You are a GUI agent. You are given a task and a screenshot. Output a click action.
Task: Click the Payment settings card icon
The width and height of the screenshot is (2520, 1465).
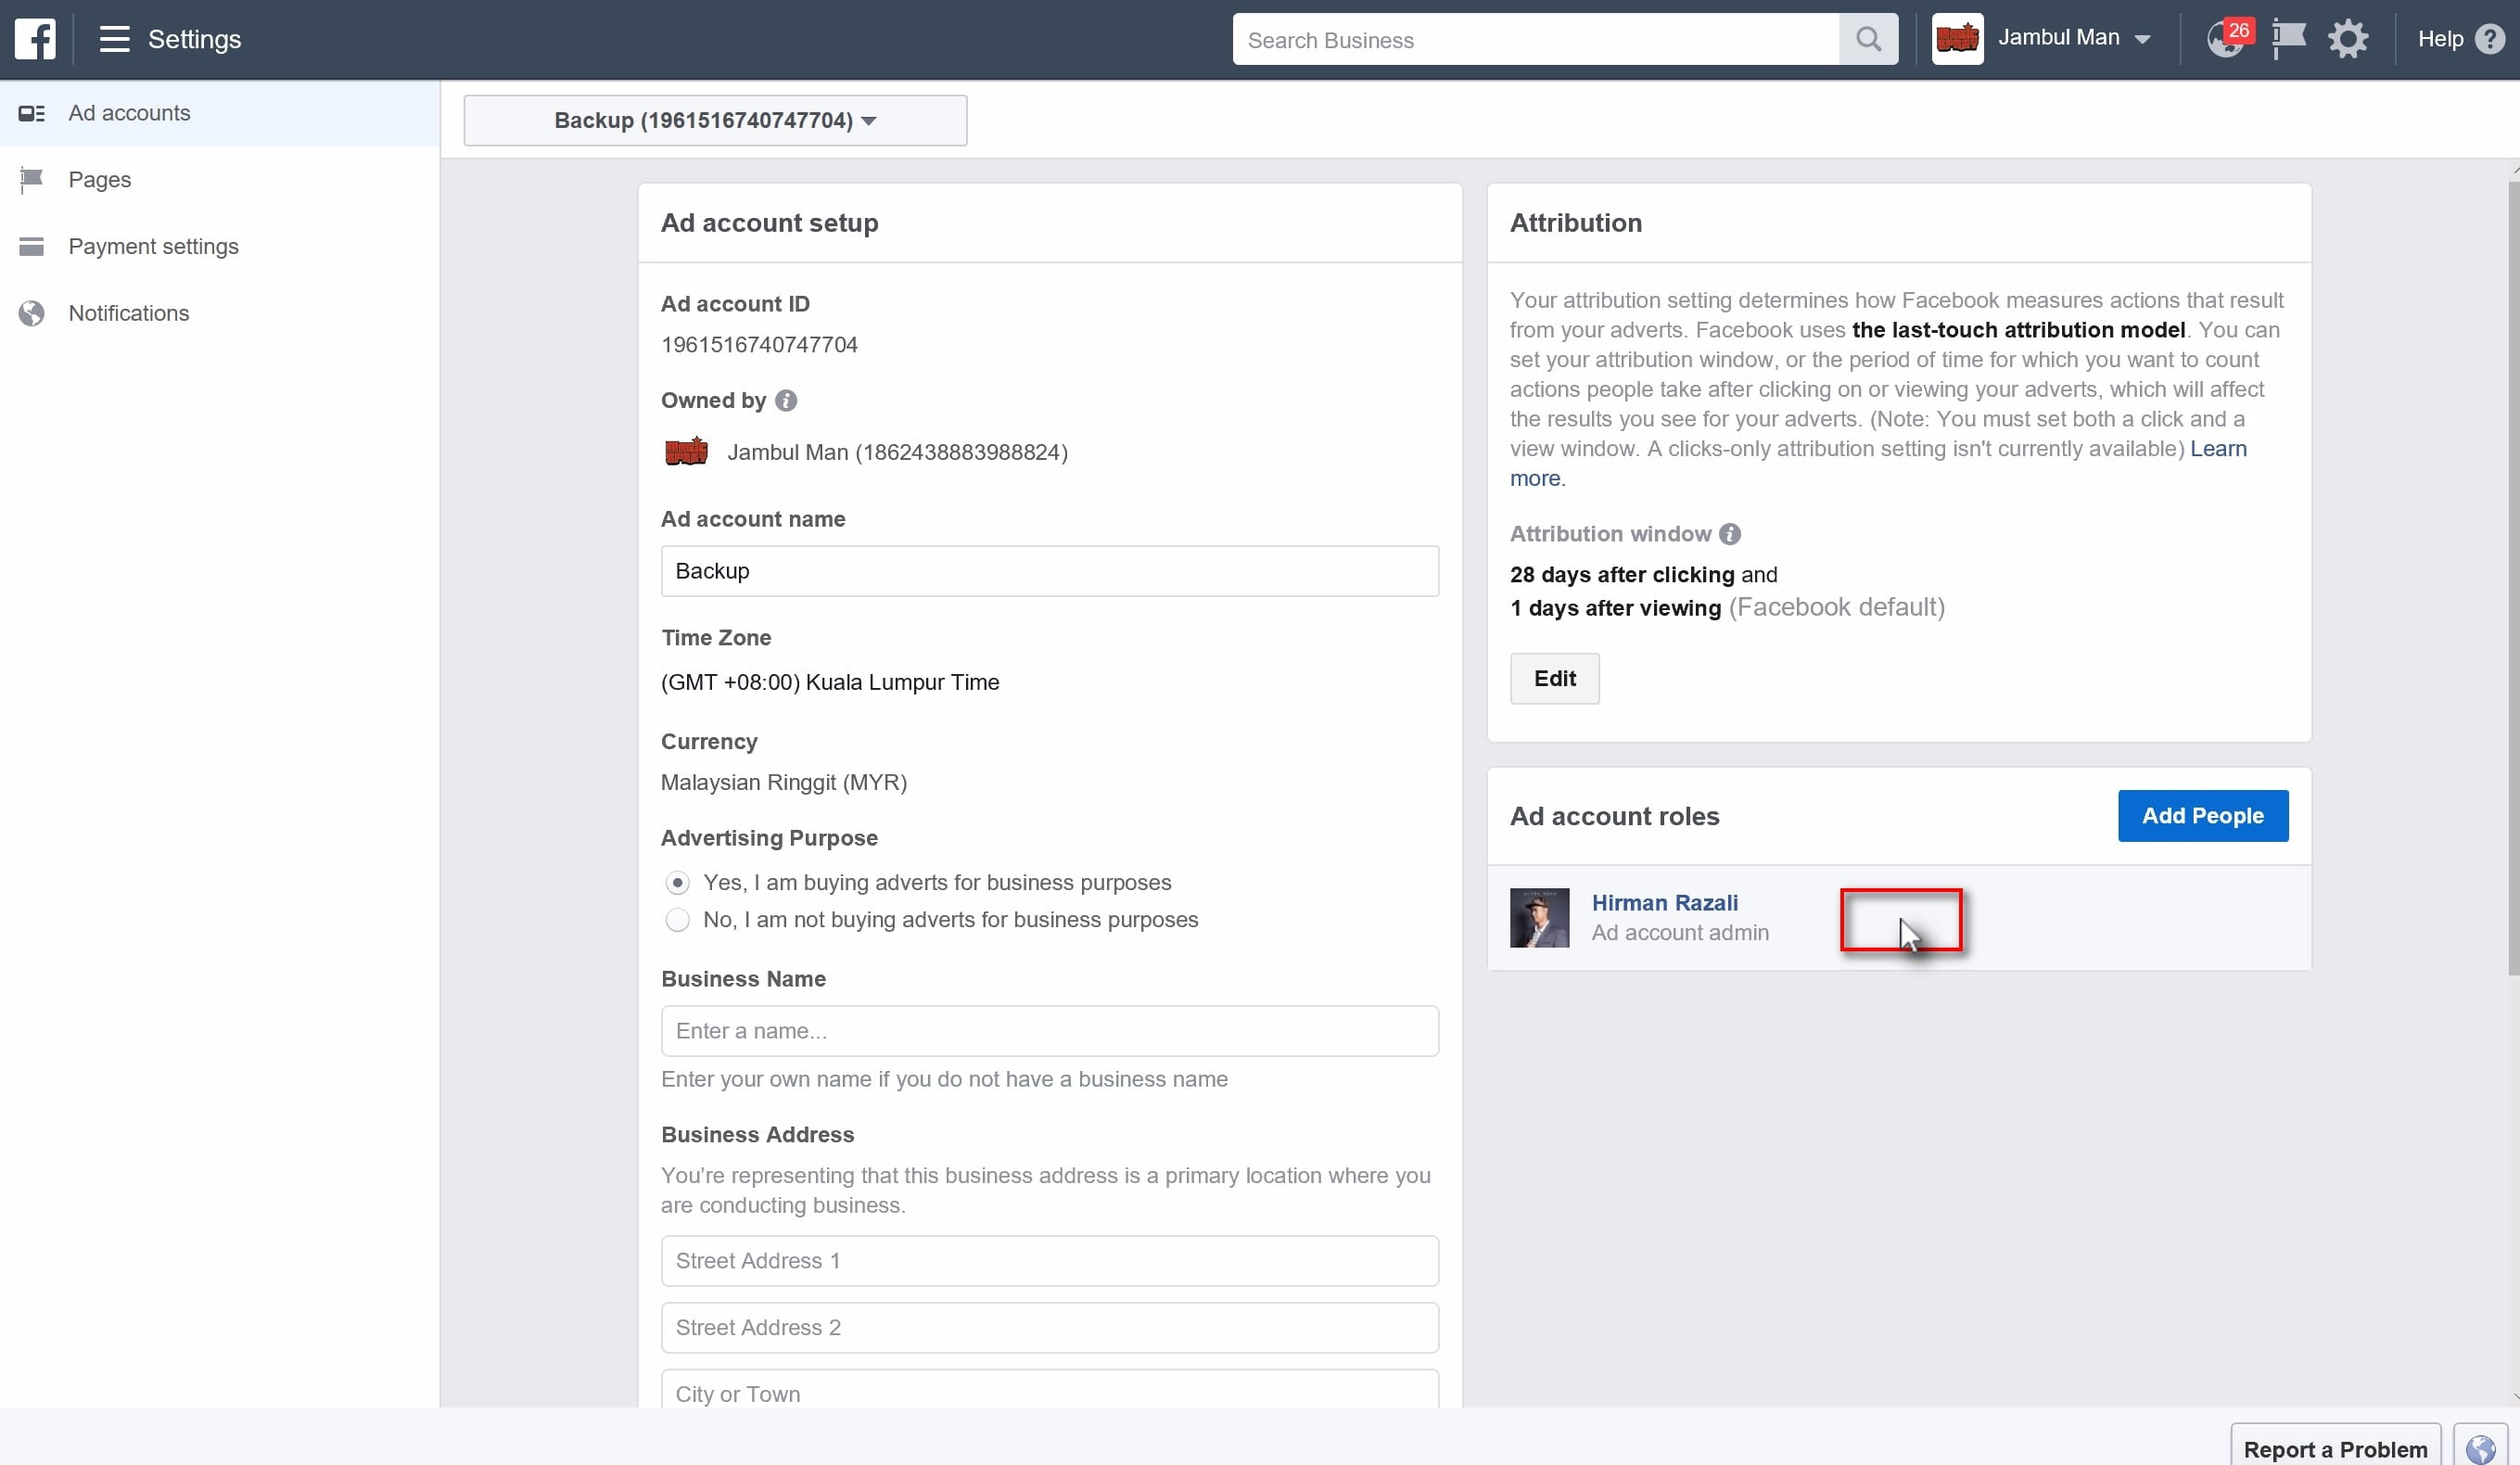click(32, 246)
